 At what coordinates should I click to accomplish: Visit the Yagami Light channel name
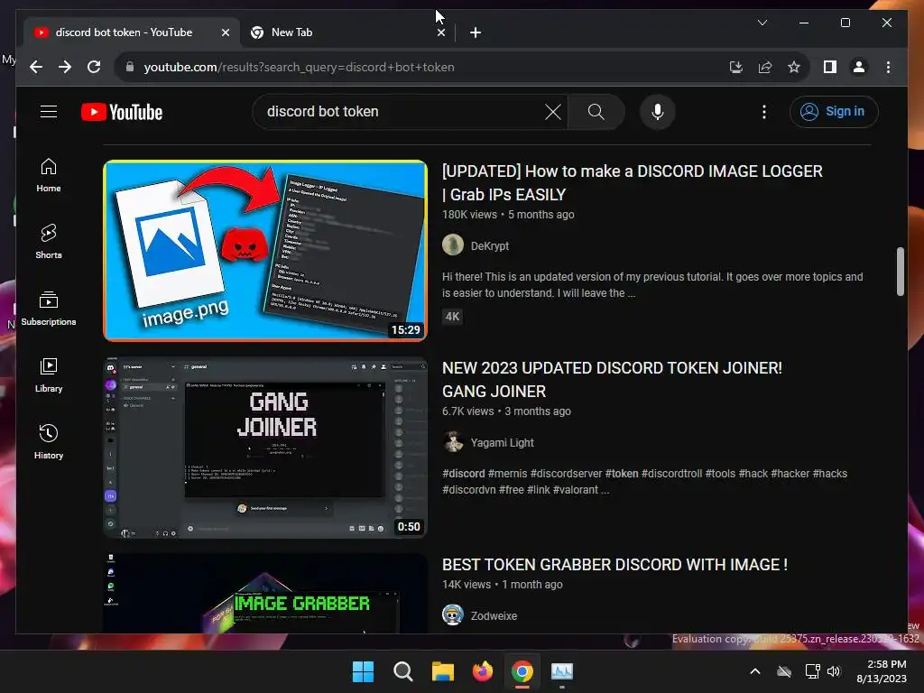[502, 442]
